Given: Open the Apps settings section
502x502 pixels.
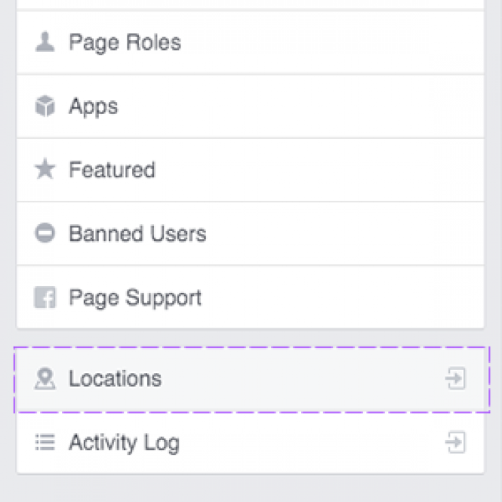Looking at the screenshot, I should click(x=94, y=106).
